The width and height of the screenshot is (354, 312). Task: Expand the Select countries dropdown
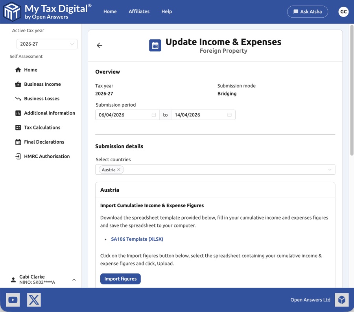330,169
